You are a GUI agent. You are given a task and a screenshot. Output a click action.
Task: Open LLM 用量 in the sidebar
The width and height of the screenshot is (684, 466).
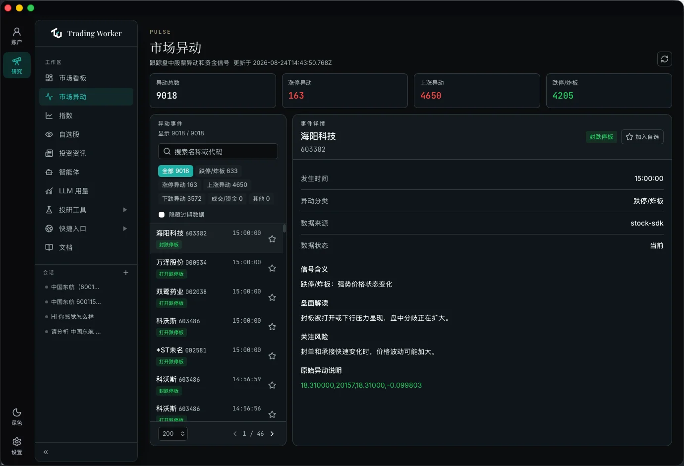coord(86,191)
